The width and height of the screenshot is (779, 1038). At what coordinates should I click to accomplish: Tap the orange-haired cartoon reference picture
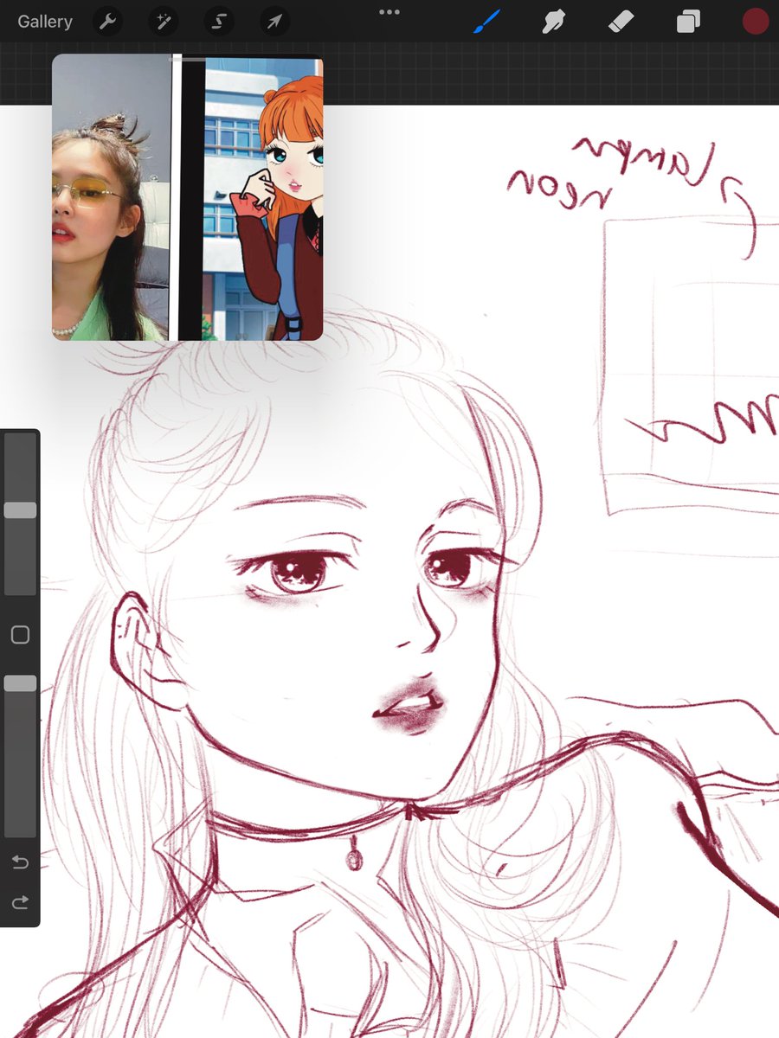pos(264,199)
